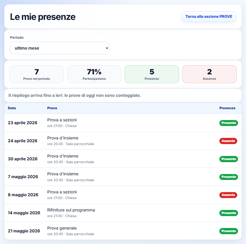Click the date 7 maggio 2026
Image resolution: width=246 pixels, height=244 pixels.
pyautogui.click(x=23, y=177)
